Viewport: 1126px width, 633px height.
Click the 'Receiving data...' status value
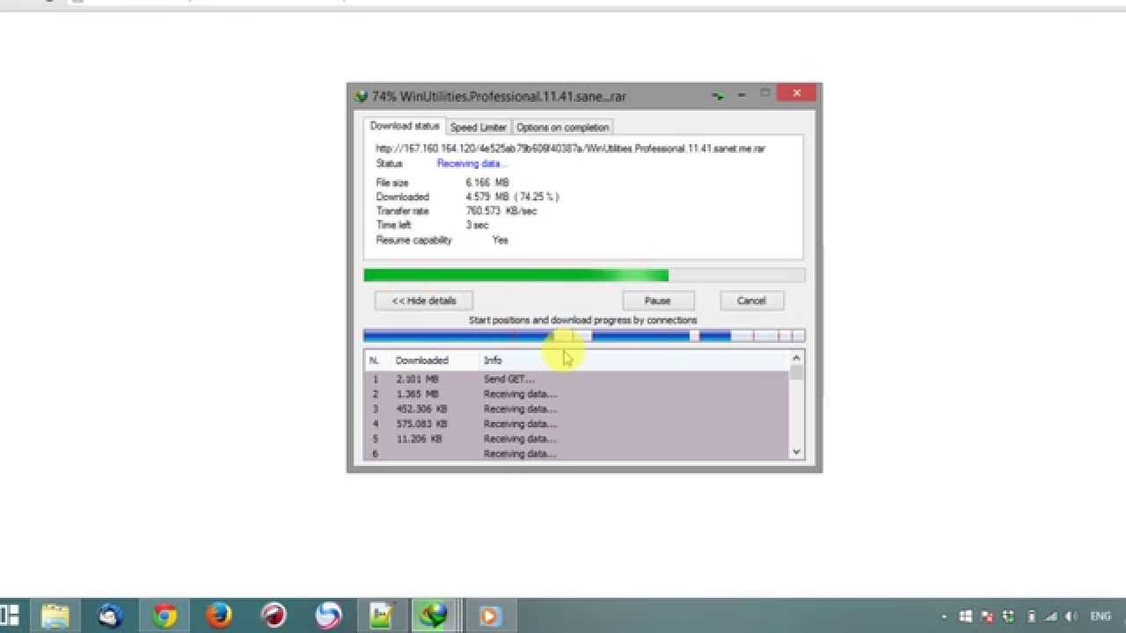tap(472, 164)
